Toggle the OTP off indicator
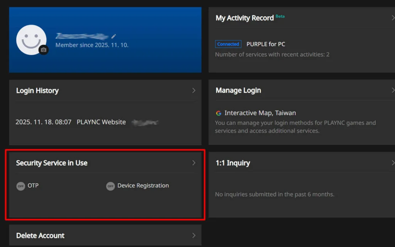The height and width of the screenshot is (247, 395). click(20, 186)
